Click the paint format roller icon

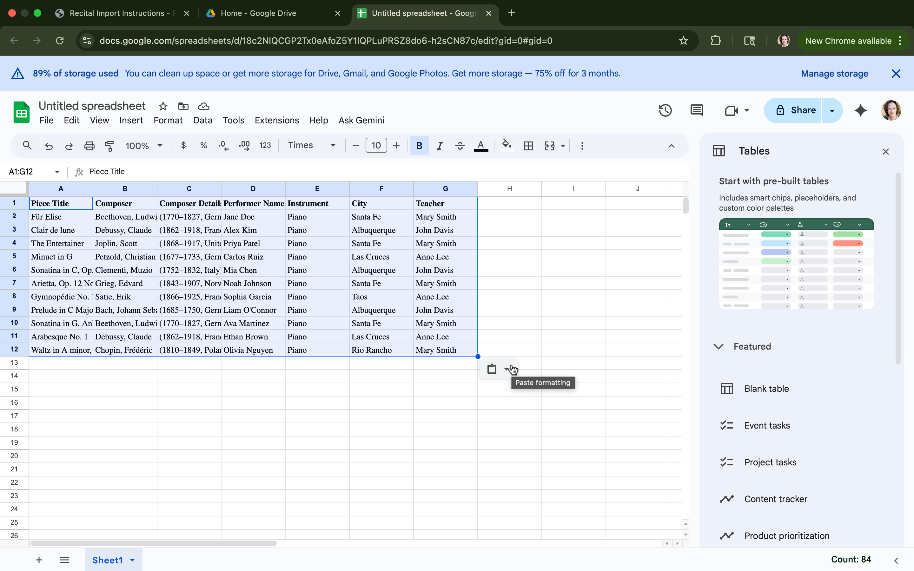109,146
